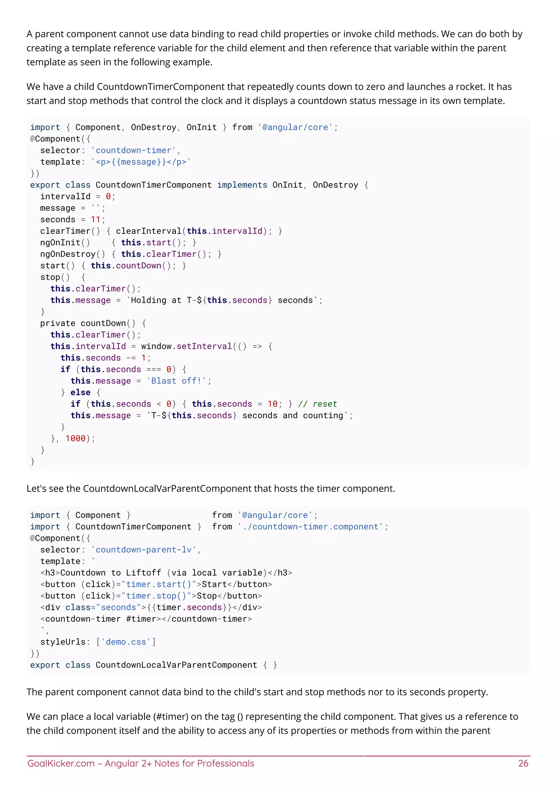Click the first paragraph 'A parent component cannot'
Viewport: 557px width, 788px height.
(274, 48)
